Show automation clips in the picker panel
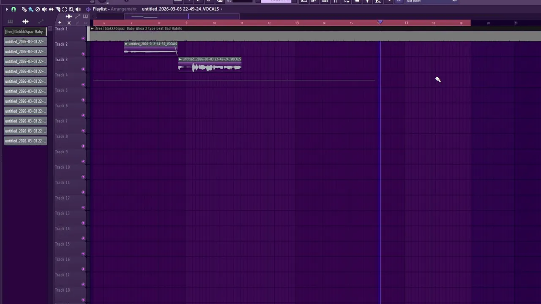Image resolution: width=541 pixels, height=304 pixels. tap(41, 22)
